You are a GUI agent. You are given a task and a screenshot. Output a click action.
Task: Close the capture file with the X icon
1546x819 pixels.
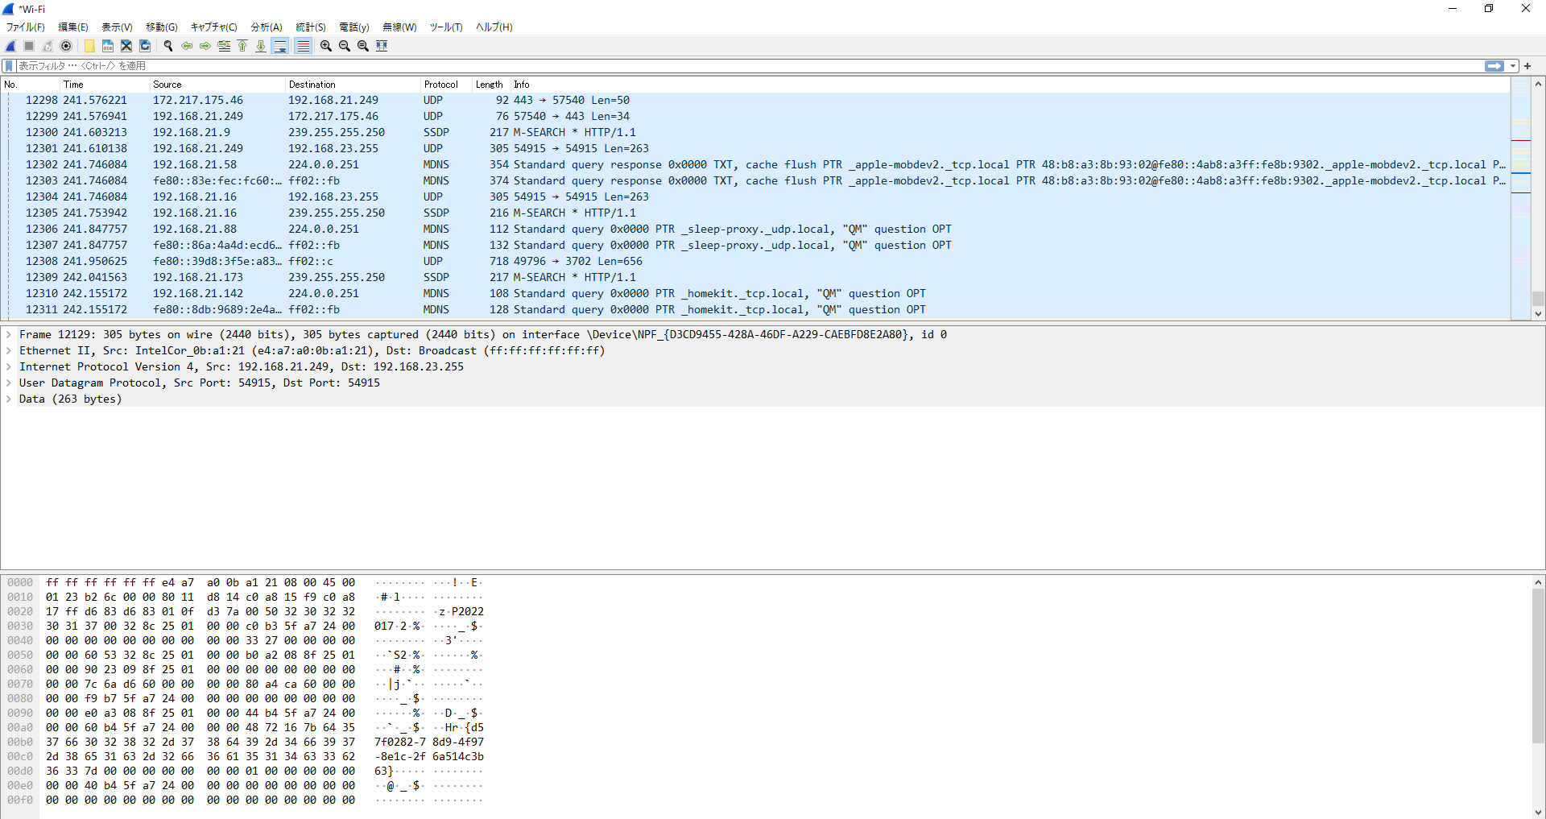[126, 46]
